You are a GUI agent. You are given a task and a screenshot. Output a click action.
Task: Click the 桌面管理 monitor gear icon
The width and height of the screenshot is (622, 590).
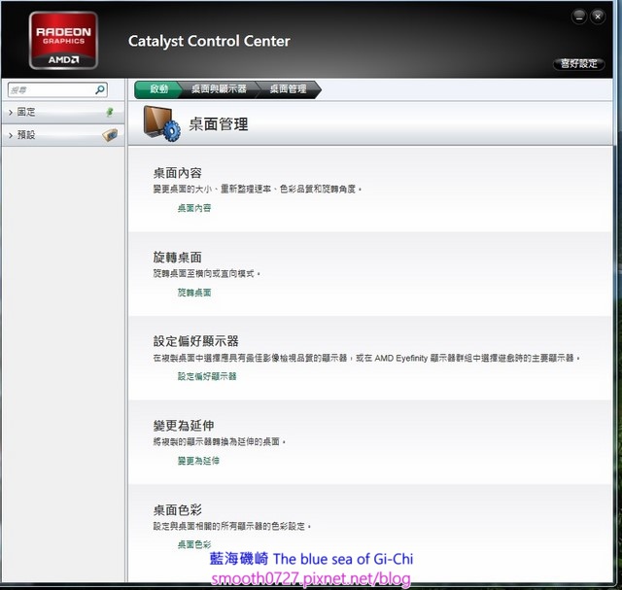(162, 123)
